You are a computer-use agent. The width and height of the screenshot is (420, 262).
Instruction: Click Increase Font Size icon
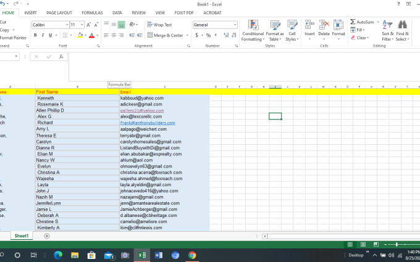click(x=88, y=25)
